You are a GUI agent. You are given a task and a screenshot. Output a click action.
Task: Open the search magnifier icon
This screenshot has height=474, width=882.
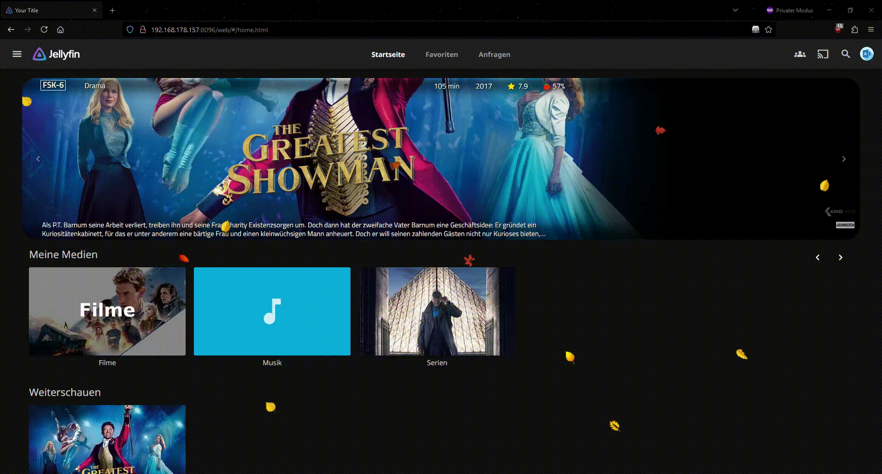[x=846, y=54]
